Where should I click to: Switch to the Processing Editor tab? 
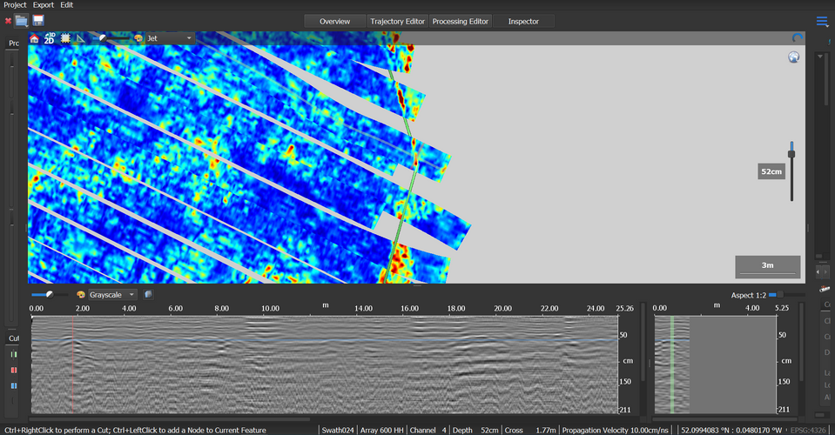point(461,21)
